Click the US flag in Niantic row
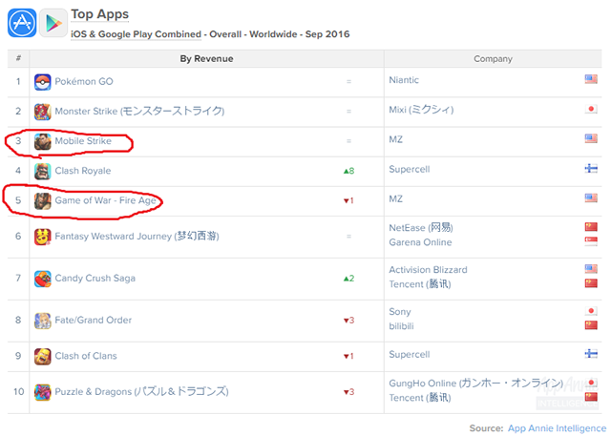The height and width of the screenshot is (436, 611). [x=591, y=79]
